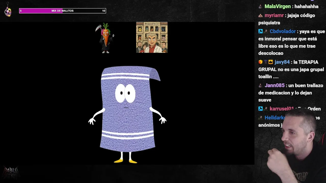Image resolution: width=326 pixels, height=183 pixels.
Task: Click the skull keychain icon top-left
Action: (x=8, y=10)
